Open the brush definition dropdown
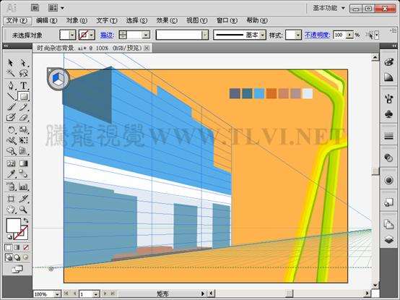This screenshot has height=300, width=400. coord(205,35)
